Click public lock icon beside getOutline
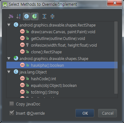 click(27, 38)
